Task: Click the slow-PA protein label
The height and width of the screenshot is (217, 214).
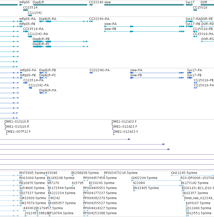Action: click(136, 70)
